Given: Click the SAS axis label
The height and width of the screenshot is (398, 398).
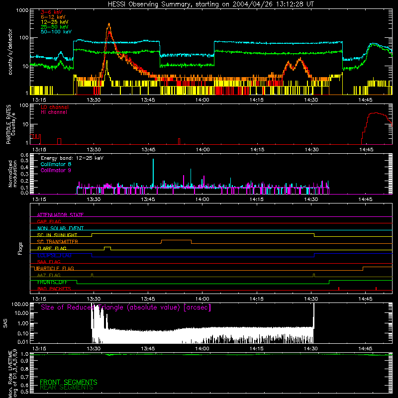Looking at the screenshot, I should (x=5, y=323).
